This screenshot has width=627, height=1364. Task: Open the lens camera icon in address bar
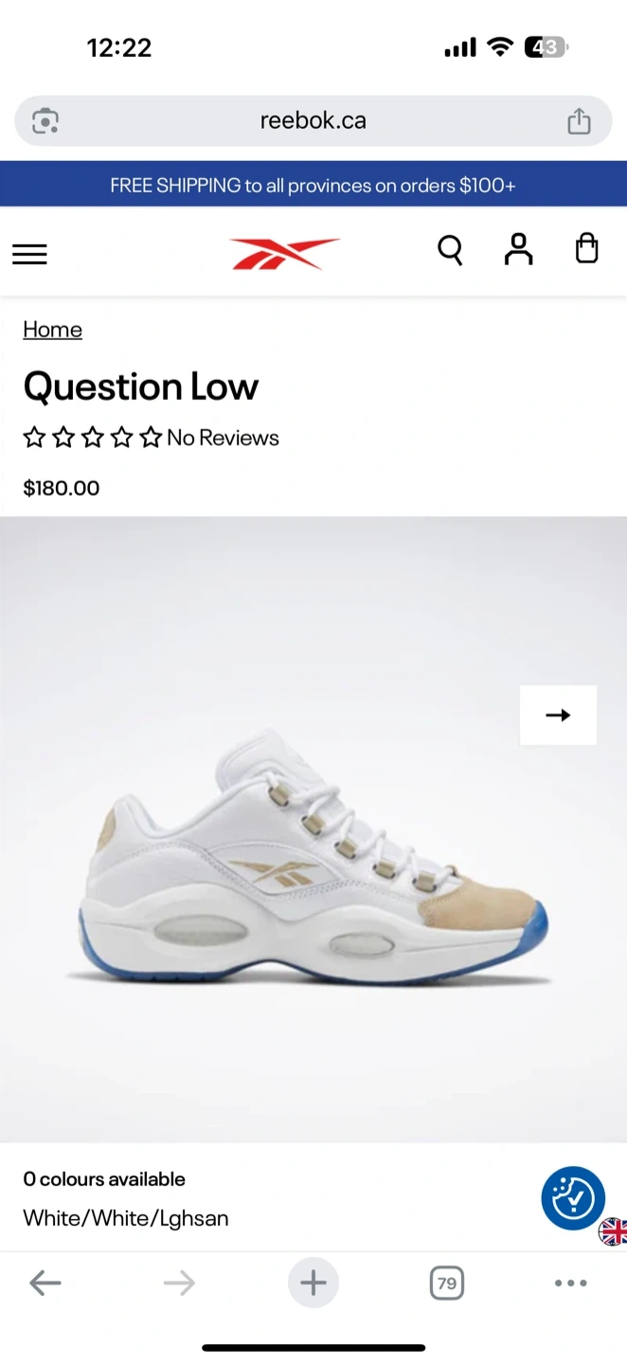tap(45, 120)
